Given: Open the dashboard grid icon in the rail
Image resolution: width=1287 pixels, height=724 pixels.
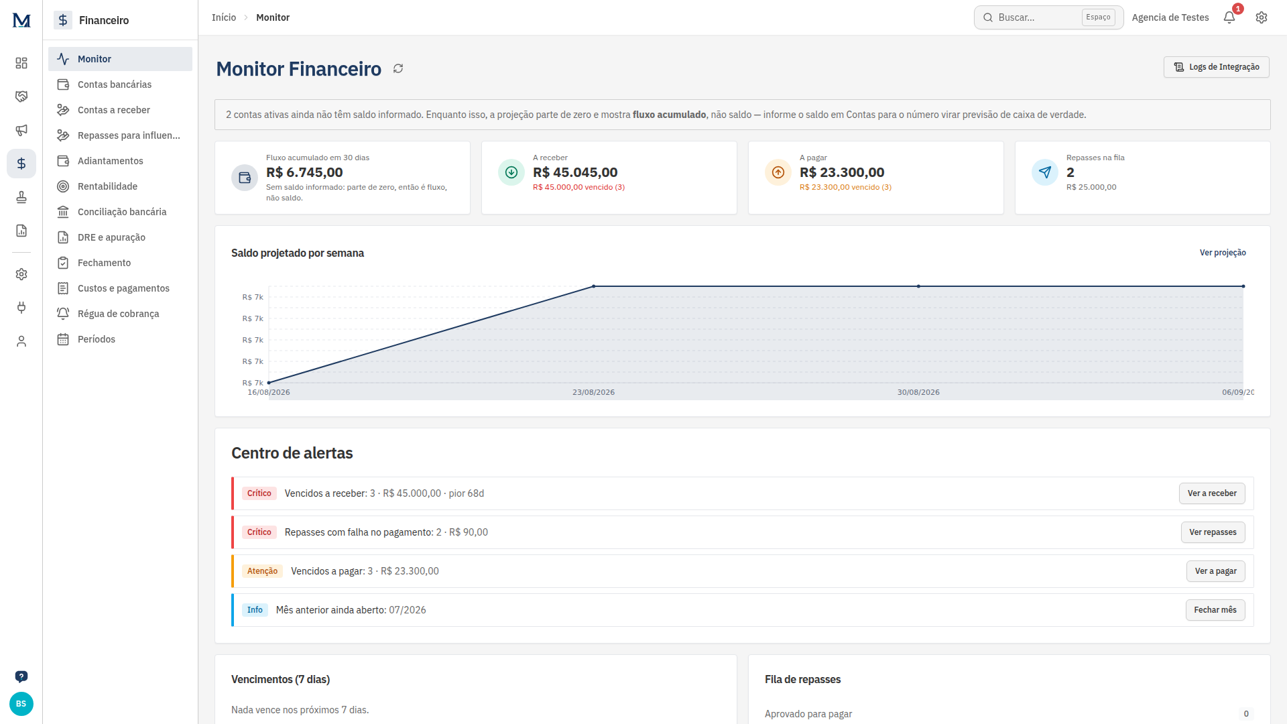Looking at the screenshot, I should point(21,63).
